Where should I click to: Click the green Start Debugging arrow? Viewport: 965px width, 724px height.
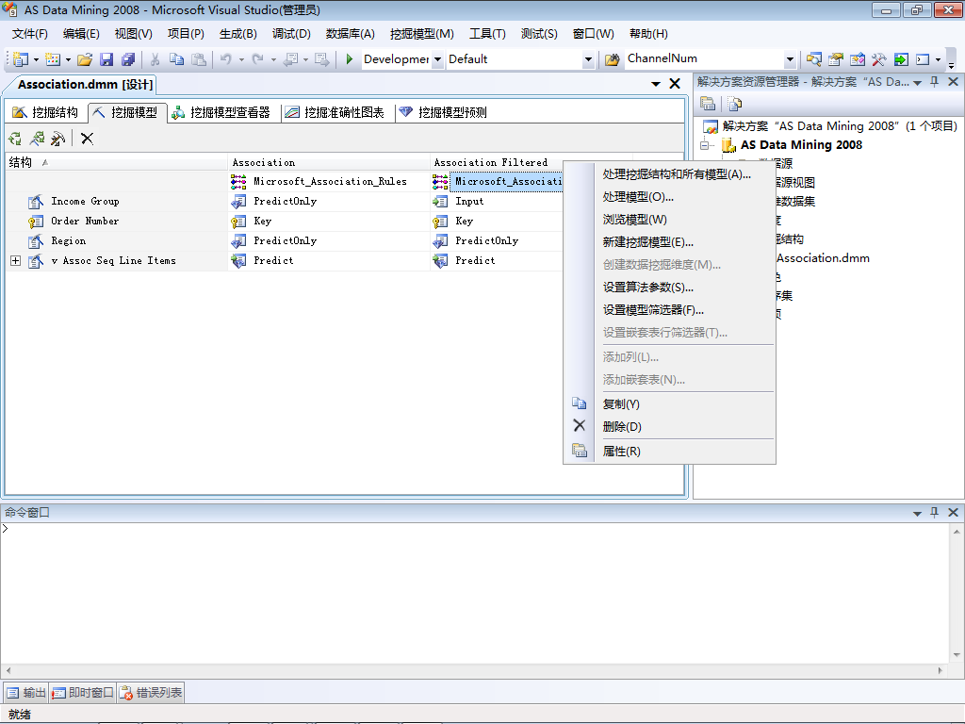pyautogui.click(x=349, y=59)
